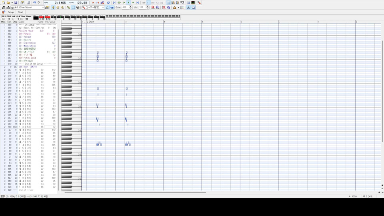Zoom out horizontally with blue magnifier
This screenshot has height=216, width=384.
158,8
